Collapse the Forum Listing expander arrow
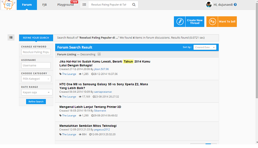This screenshot has height=148, width=258. (99, 54)
